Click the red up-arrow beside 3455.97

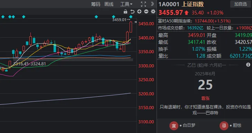186,13
